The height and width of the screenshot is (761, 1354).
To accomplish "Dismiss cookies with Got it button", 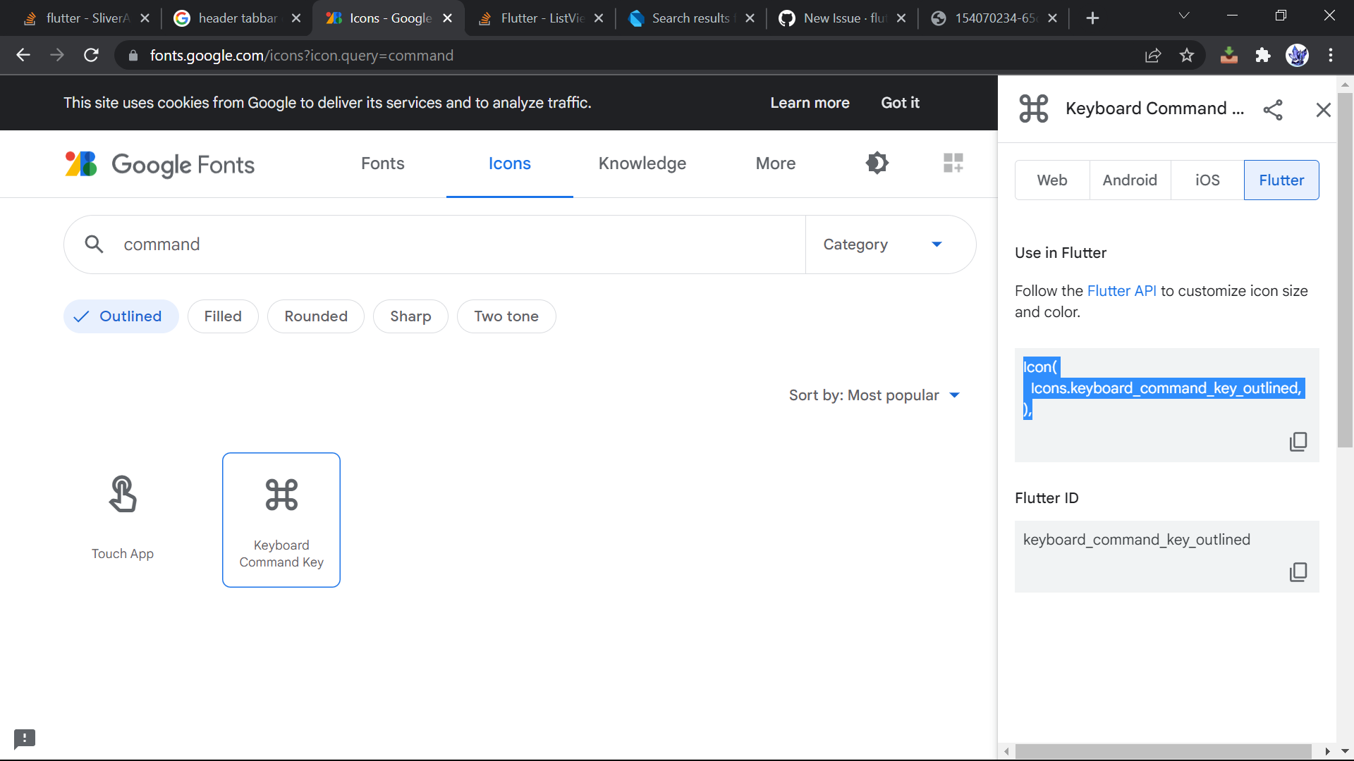I will pos(901,103).
